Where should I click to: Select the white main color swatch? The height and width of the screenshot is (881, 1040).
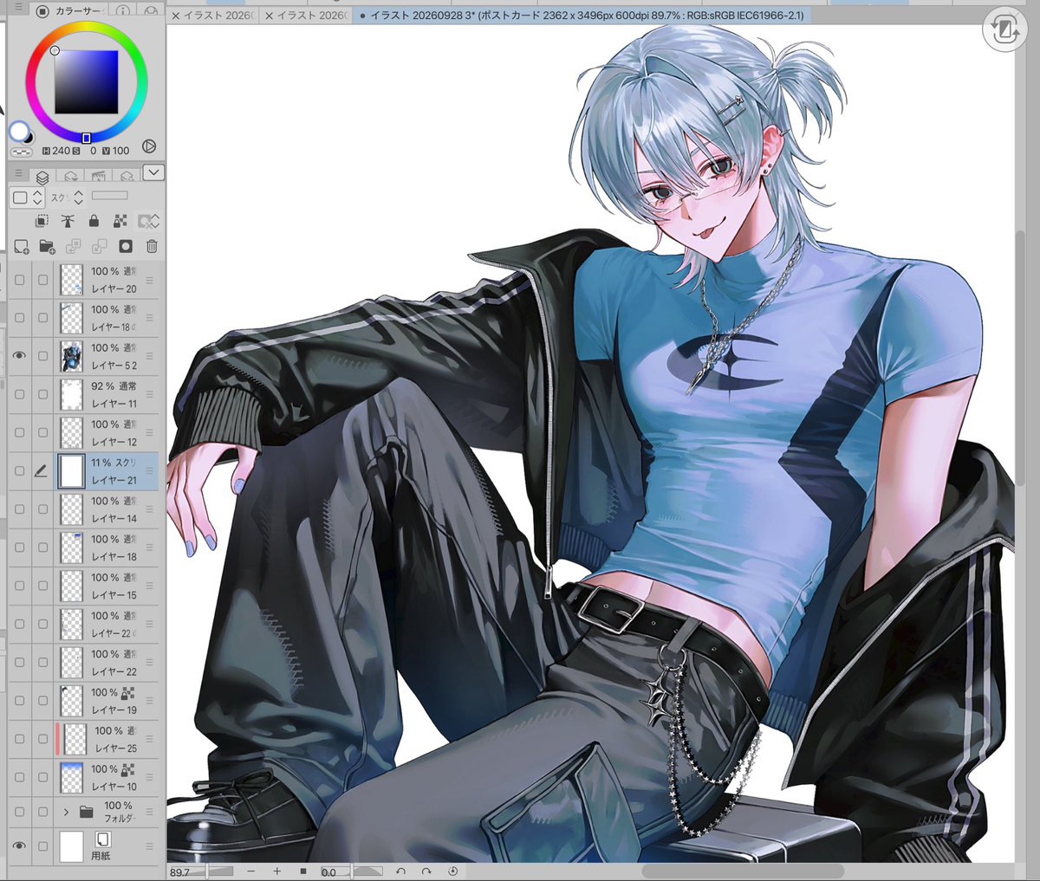point(18,131)
